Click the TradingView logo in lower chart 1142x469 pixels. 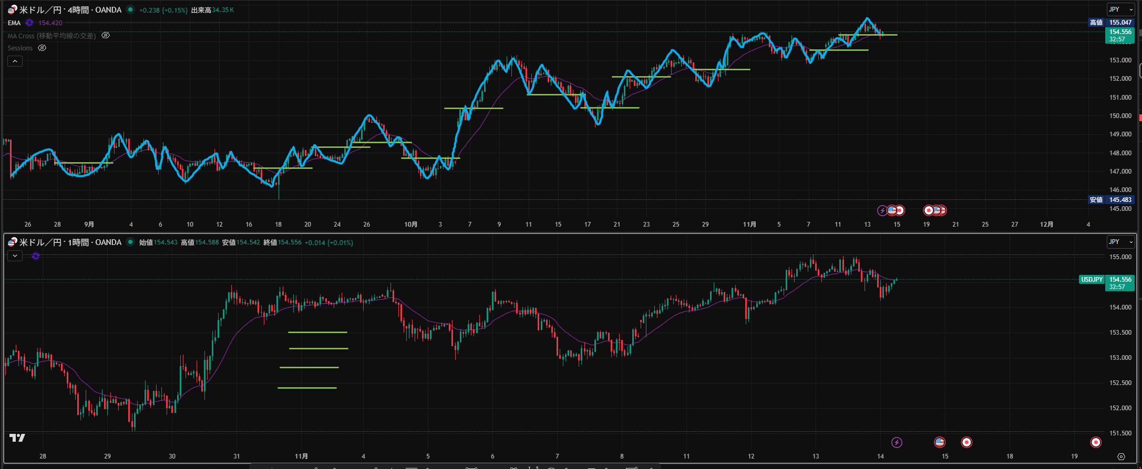tap(17, 438)
